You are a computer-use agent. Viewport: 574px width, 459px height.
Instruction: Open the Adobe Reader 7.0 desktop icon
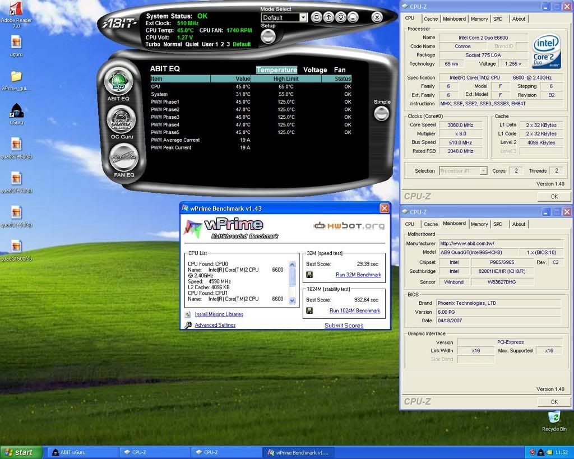pos(16,15)
